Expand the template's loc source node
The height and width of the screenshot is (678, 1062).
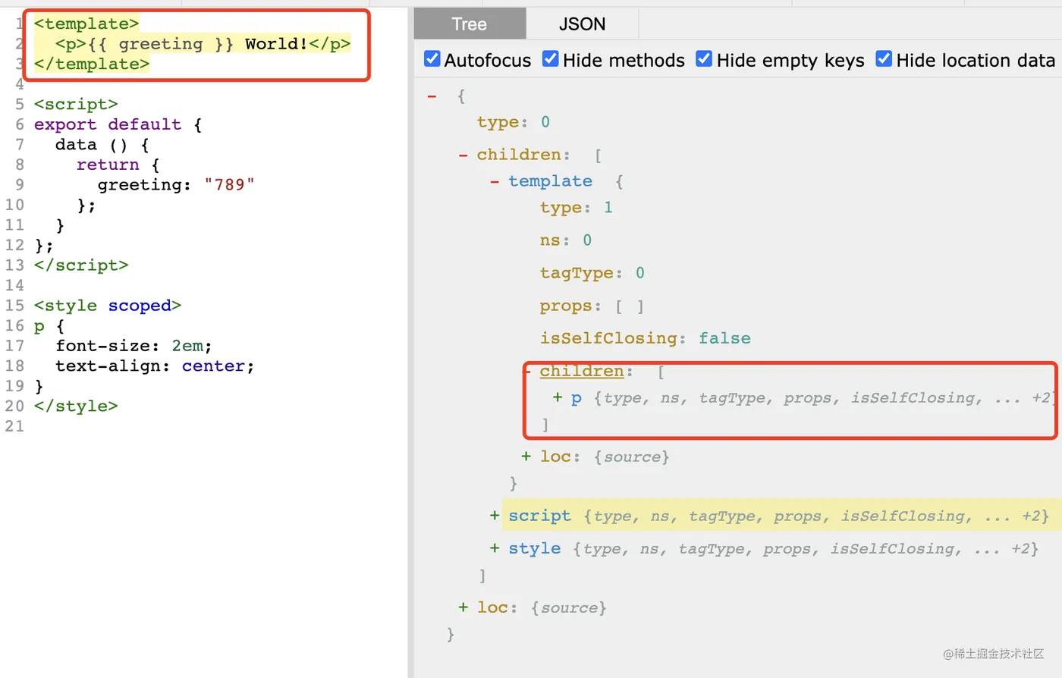click(x=526, y=457)
